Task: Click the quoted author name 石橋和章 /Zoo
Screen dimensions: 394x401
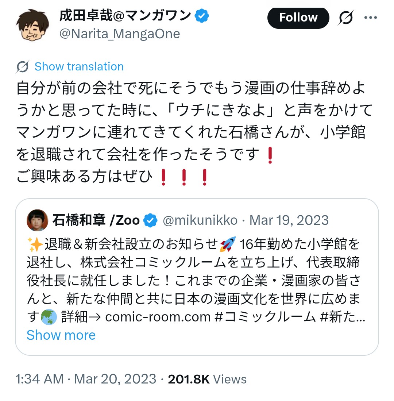Action: pos(96,220)
